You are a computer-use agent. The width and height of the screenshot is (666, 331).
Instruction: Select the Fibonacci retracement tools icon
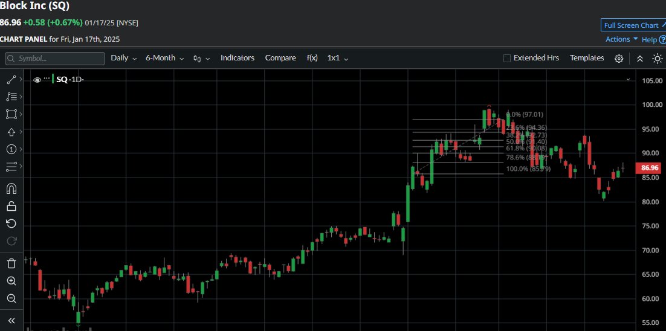11,97
